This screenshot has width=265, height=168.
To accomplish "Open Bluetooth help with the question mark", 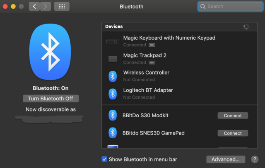I will click(x=254, y=159).
